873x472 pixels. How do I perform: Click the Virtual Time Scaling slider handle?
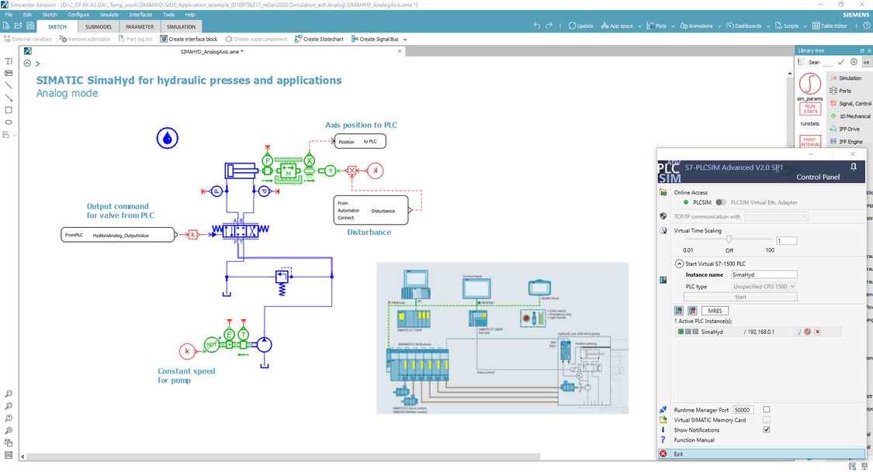(x=729, y=239)
